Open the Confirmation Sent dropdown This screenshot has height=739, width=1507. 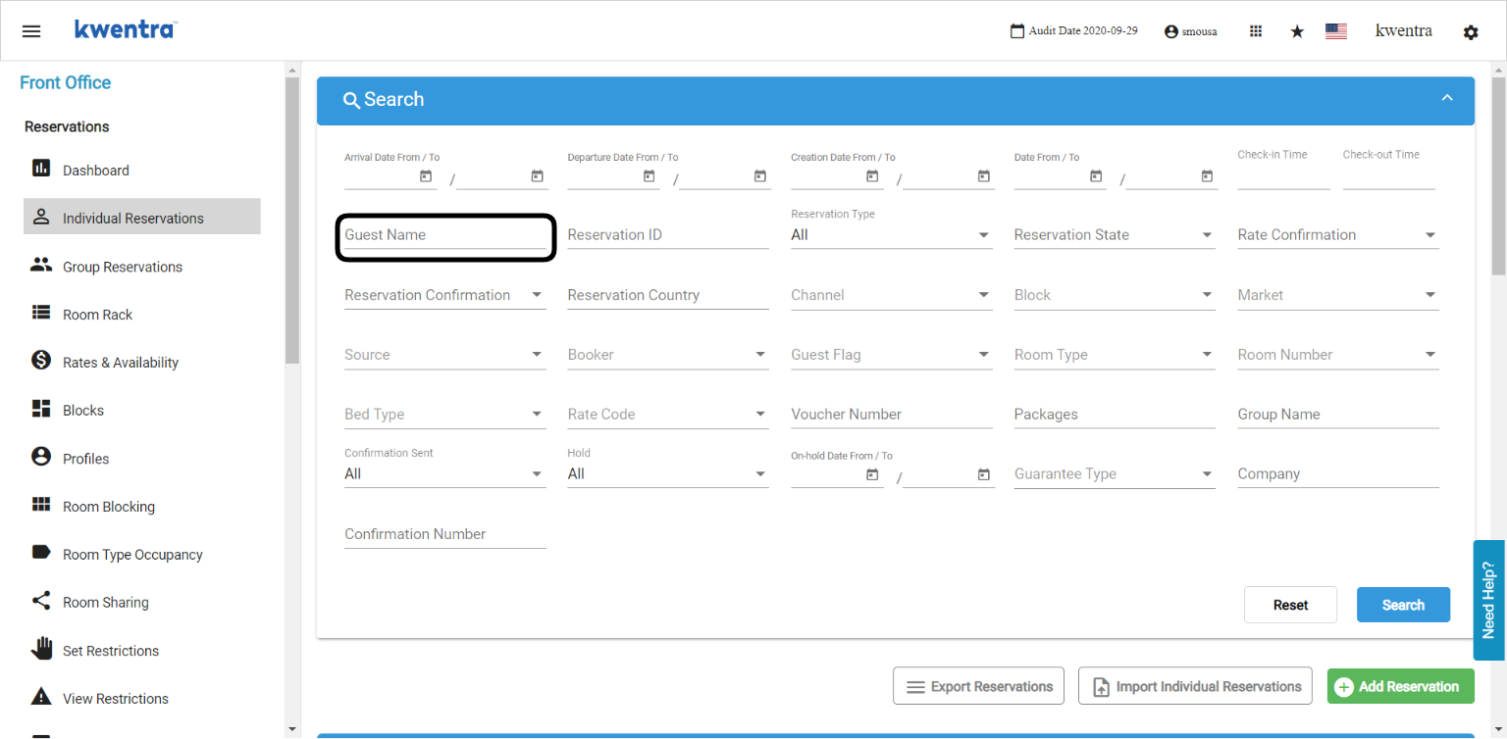pyautogui.click(x=445, y=474)
